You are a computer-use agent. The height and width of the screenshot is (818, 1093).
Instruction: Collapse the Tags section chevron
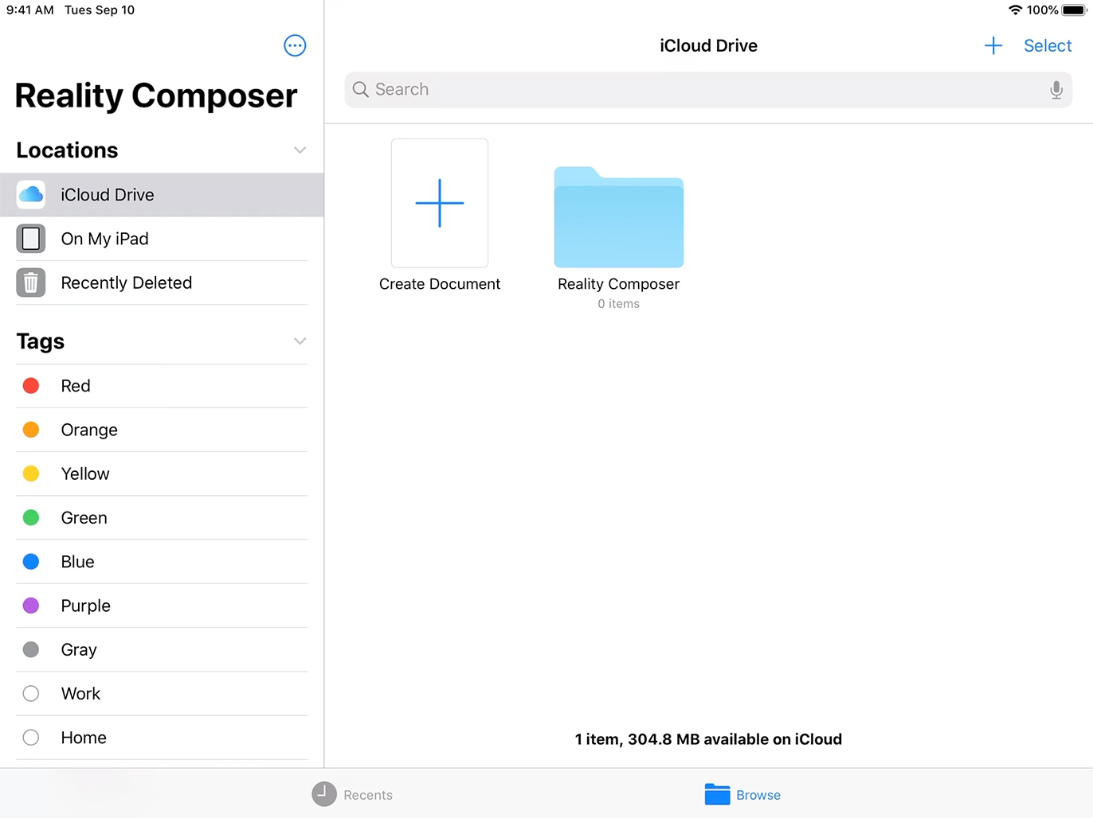coord(300,341)
